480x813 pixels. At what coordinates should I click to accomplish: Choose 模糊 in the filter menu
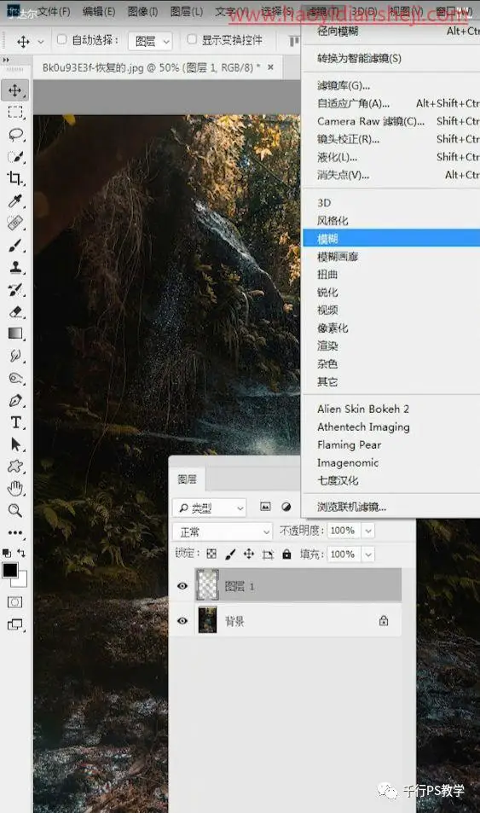(390, 239)
